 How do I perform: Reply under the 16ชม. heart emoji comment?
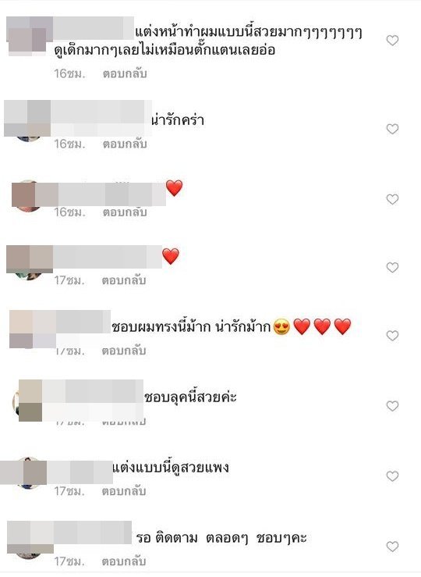[x=125, y=212]
